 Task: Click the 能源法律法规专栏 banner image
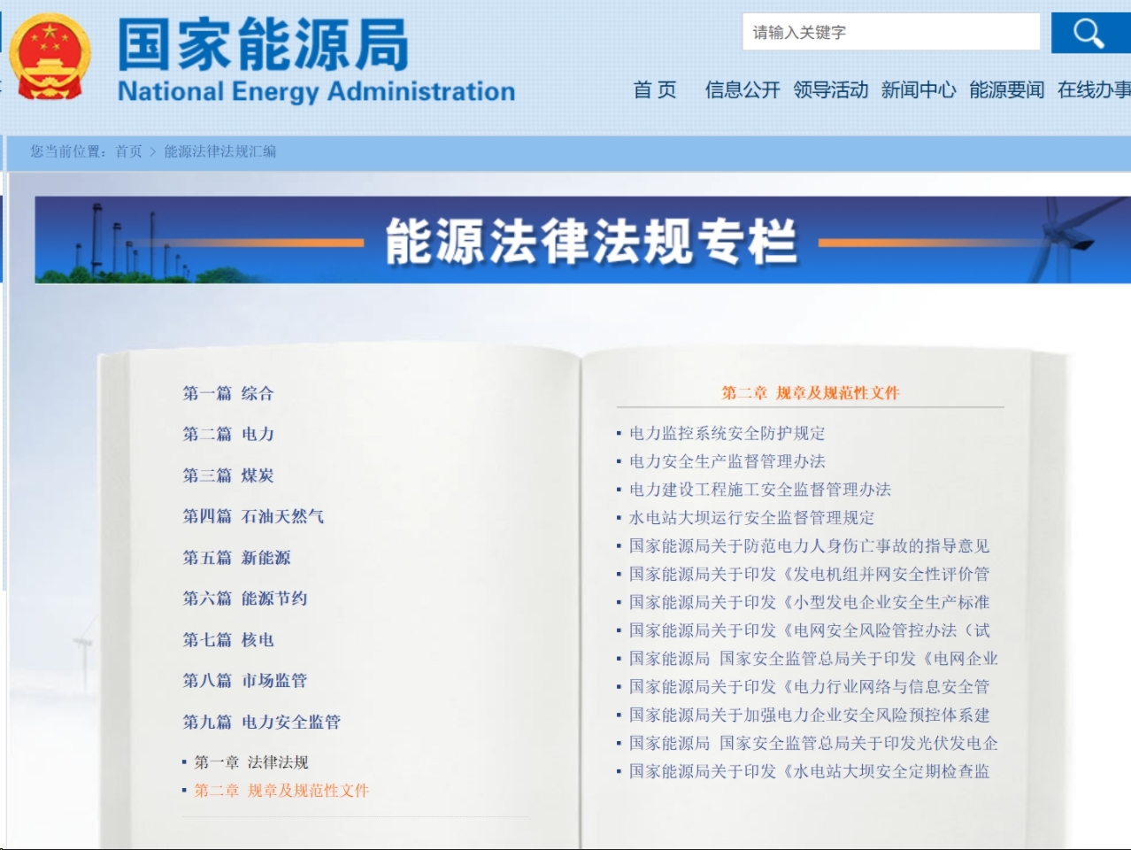[x=582, y=240]
